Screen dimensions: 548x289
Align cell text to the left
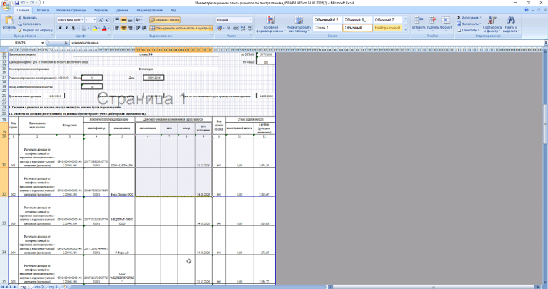coord(117,28)
